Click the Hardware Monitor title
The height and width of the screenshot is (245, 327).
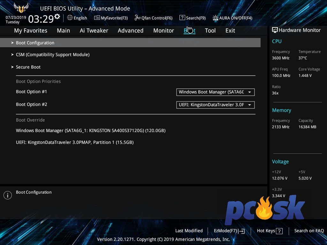(x=300, y=30)
